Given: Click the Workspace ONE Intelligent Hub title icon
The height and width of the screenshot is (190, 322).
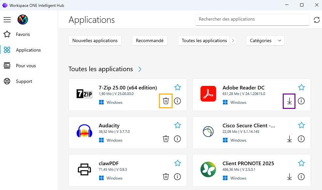Looking at the screenshot, I should tap(5, 5).
